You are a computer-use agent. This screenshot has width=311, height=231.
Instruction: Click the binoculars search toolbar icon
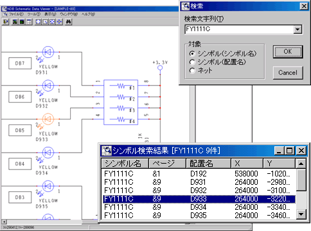pos(68,22)
